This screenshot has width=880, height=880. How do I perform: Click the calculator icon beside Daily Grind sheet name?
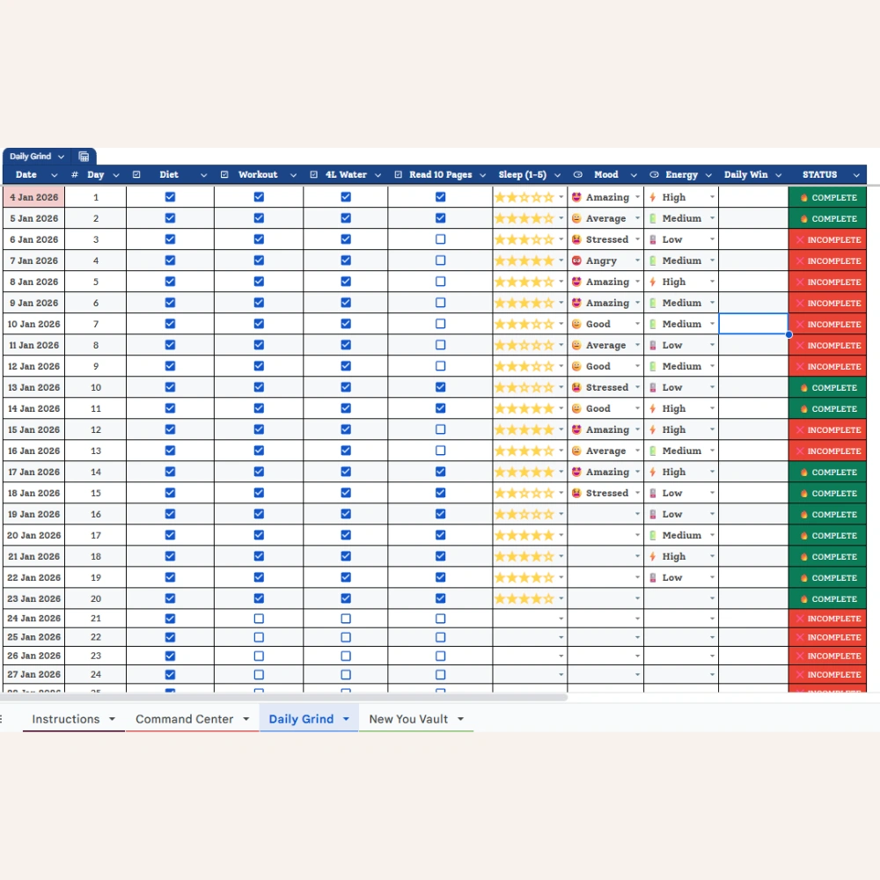(x=84, y=156)
